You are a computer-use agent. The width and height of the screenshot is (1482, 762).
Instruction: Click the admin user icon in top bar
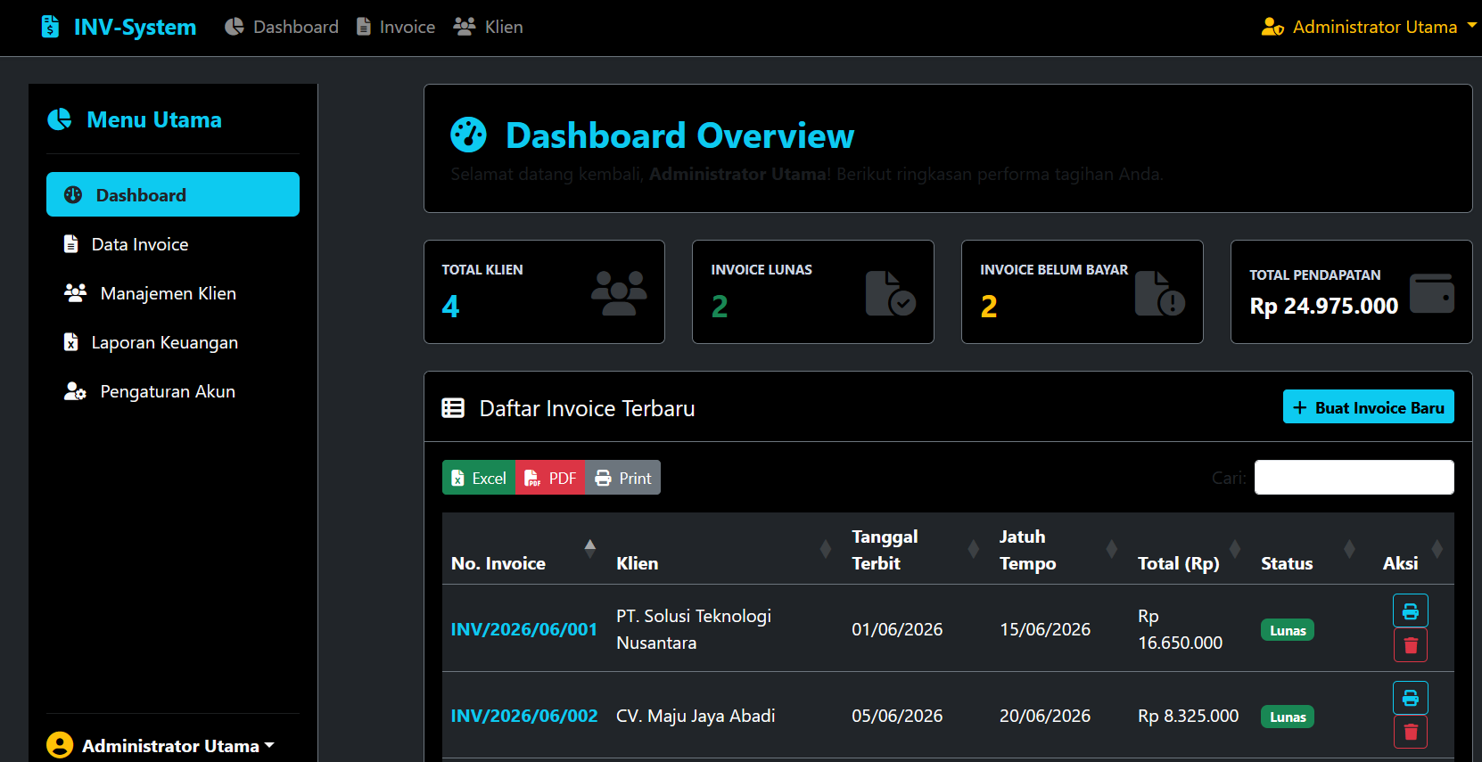[1272, 27]
